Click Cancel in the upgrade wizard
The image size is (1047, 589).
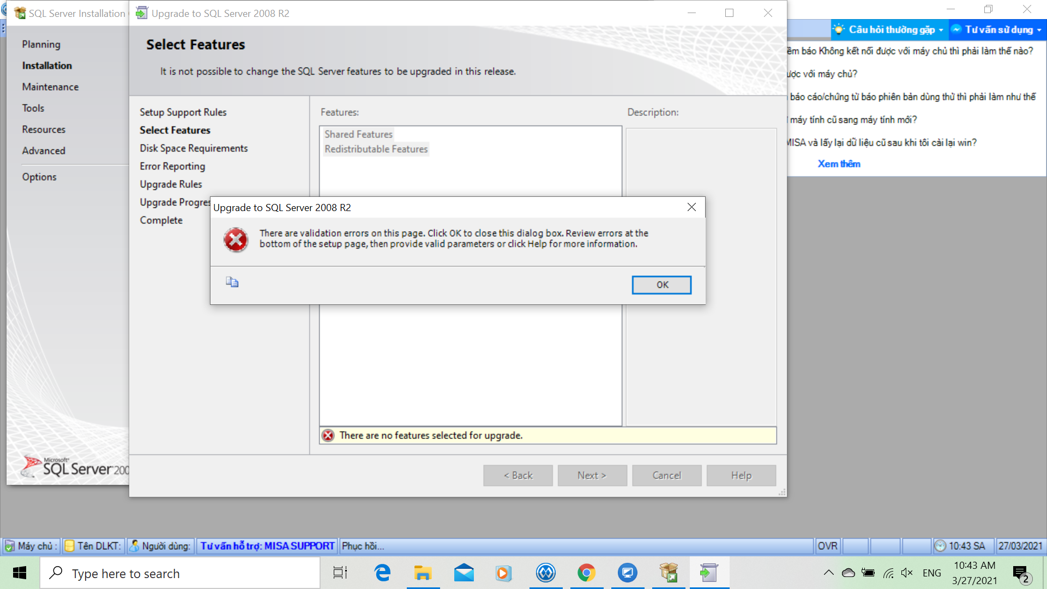[667, 476]
